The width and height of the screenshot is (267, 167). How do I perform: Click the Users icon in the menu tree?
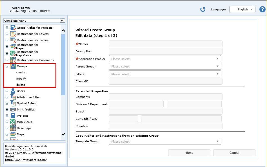13,91
